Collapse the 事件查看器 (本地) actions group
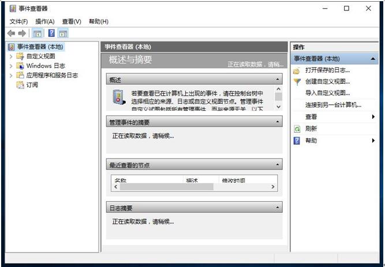Viewport: 385px width, 267px height. [x=373, y=59]
